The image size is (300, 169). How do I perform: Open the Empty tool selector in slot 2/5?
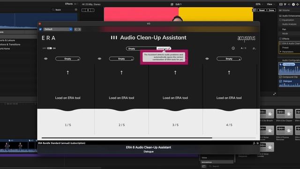point(121,59)
